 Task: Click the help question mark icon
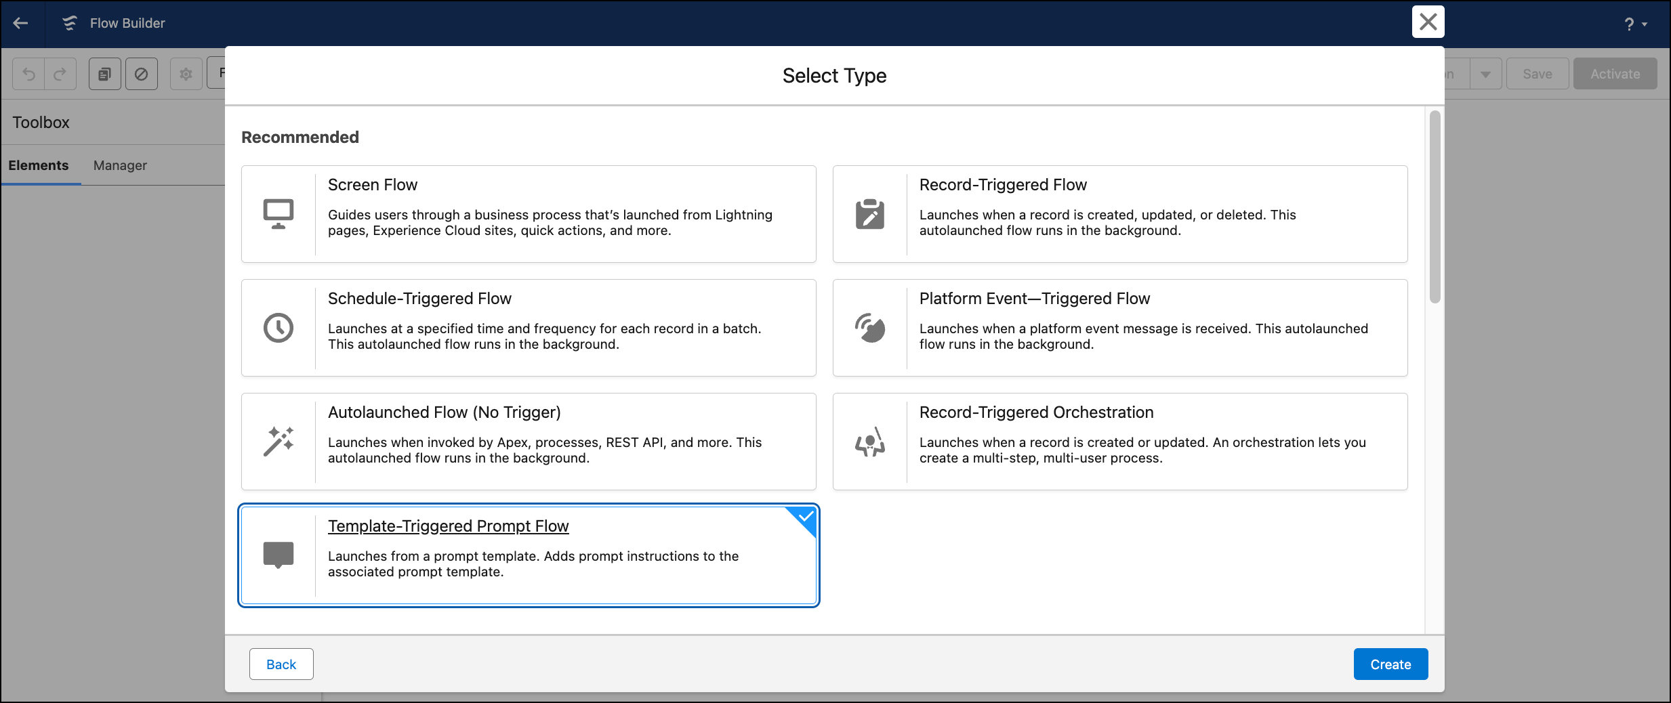point(1629,24)
